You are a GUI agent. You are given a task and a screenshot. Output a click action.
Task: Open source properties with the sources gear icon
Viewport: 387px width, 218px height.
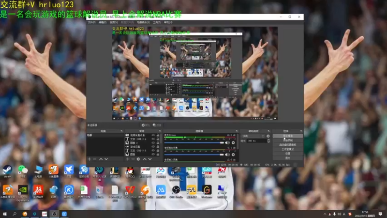pos(138,159)
